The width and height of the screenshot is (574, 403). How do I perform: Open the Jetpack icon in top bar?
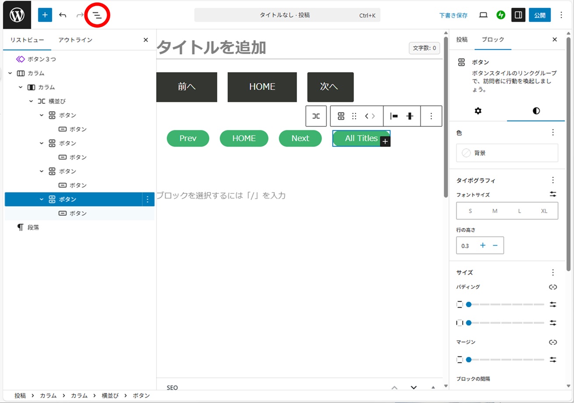tap(501, 15)
